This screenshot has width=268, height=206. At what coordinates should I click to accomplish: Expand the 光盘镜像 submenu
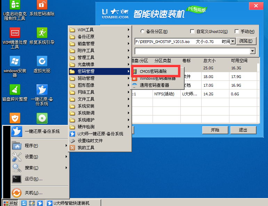pyautogui.click(x=100, y=65)
